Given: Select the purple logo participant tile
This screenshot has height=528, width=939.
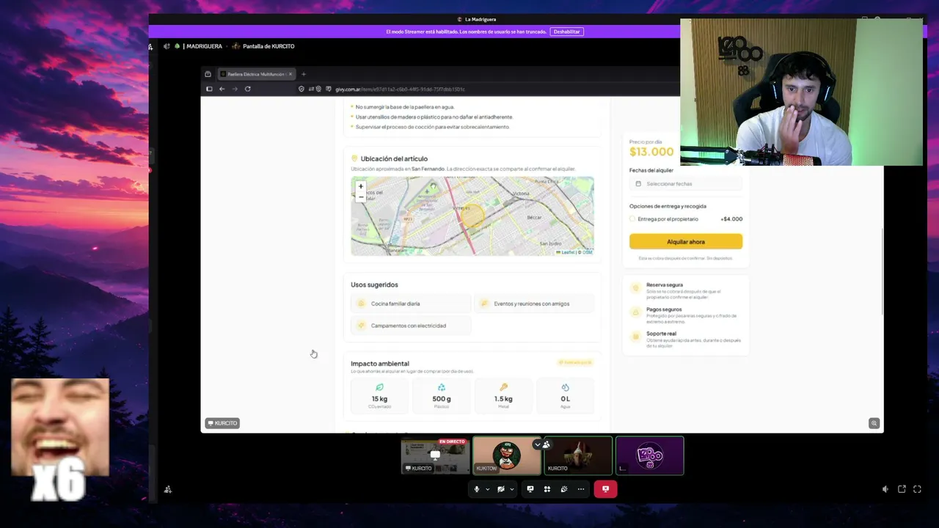Looking at the screenshot, I should click(x=649, y=455).
